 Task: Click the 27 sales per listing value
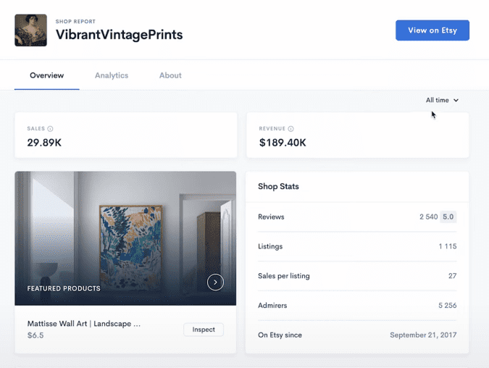453,276
